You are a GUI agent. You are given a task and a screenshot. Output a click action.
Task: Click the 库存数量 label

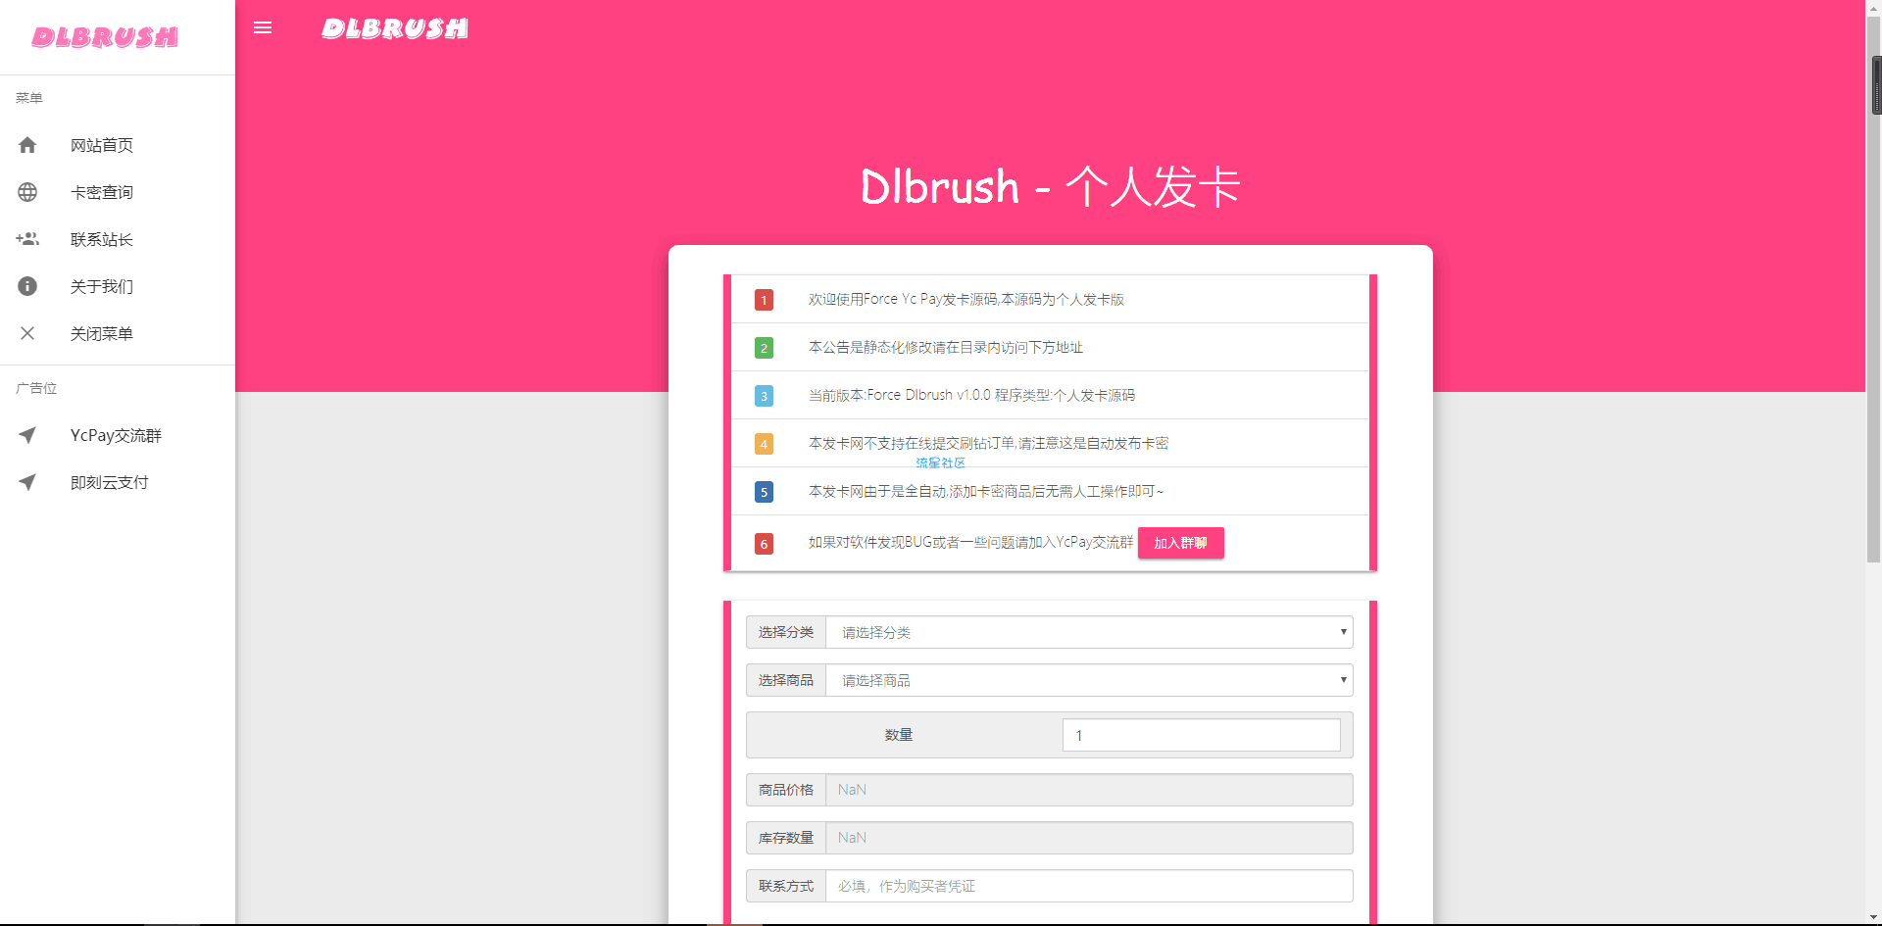click(786, 838)
